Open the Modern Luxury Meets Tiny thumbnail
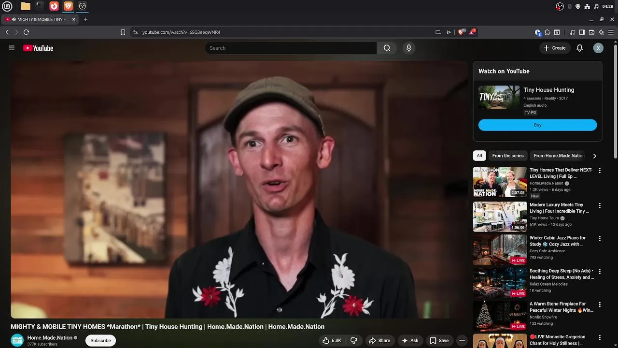Image resolution: width=618 pixels, height=348 pixels. [x=500, y=217]
